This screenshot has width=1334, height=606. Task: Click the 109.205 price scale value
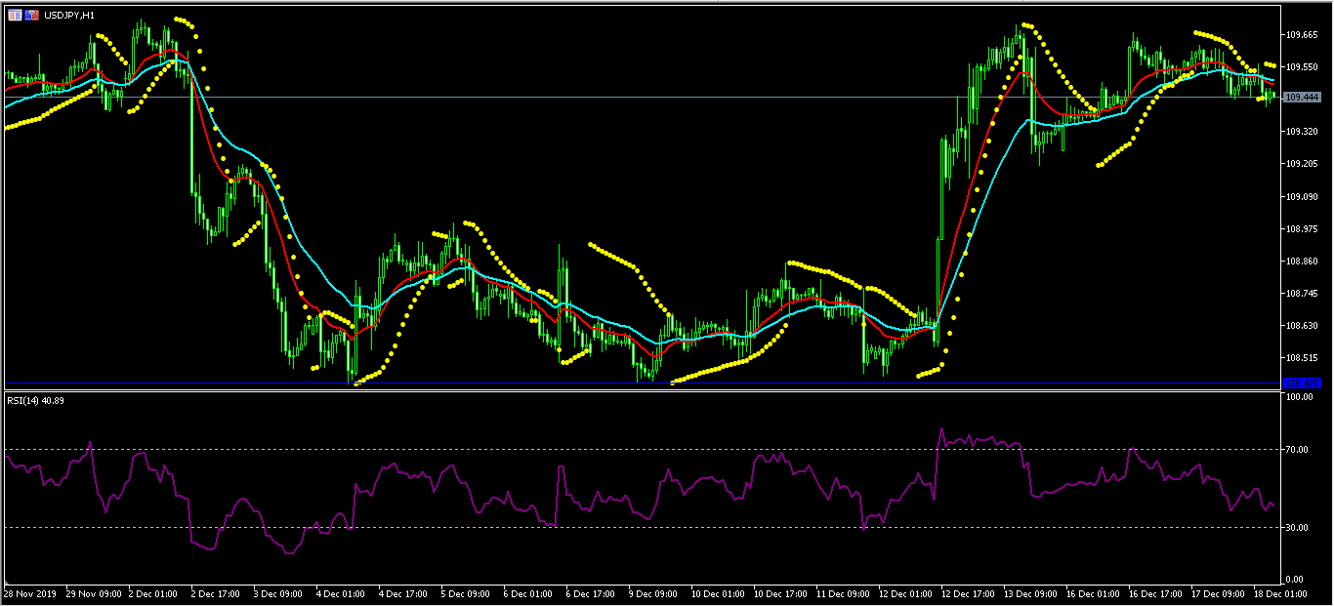point(1303,164)
